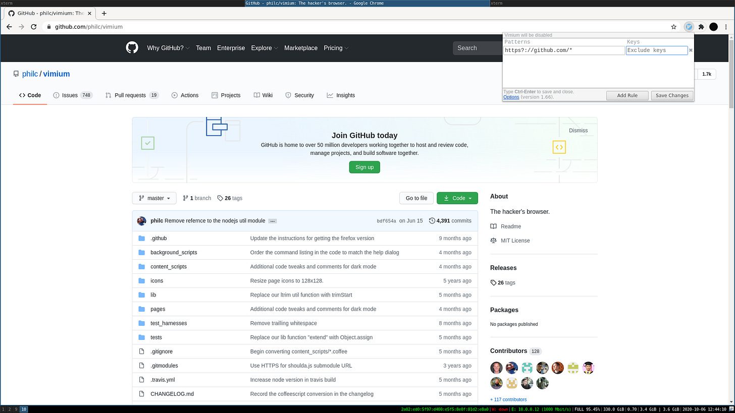This screenshot has height=413, width=735.
Task: Click the Sign up button
Action: tap(364, 167)
